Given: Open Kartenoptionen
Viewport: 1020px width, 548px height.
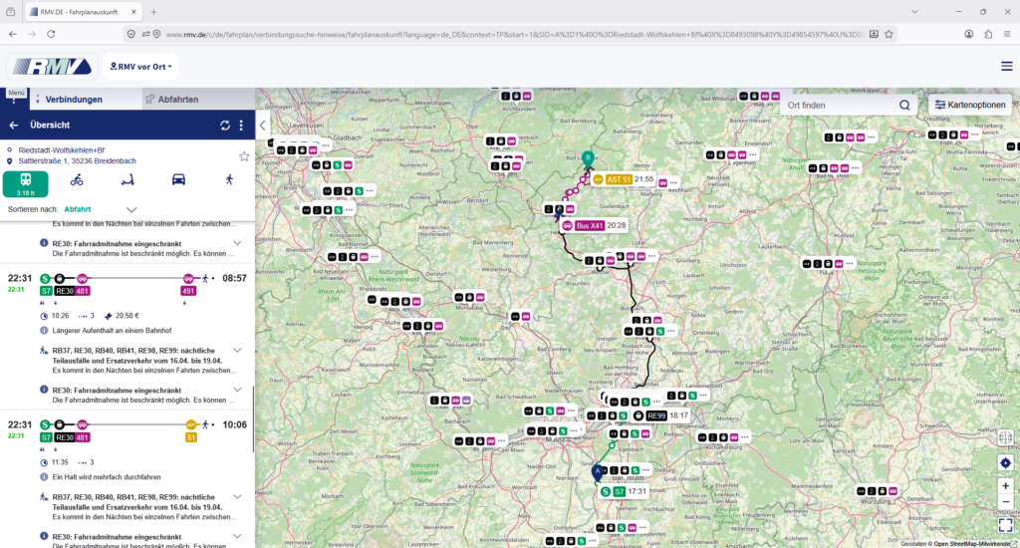Looking at the screenshot, I should tap(970, 105).
